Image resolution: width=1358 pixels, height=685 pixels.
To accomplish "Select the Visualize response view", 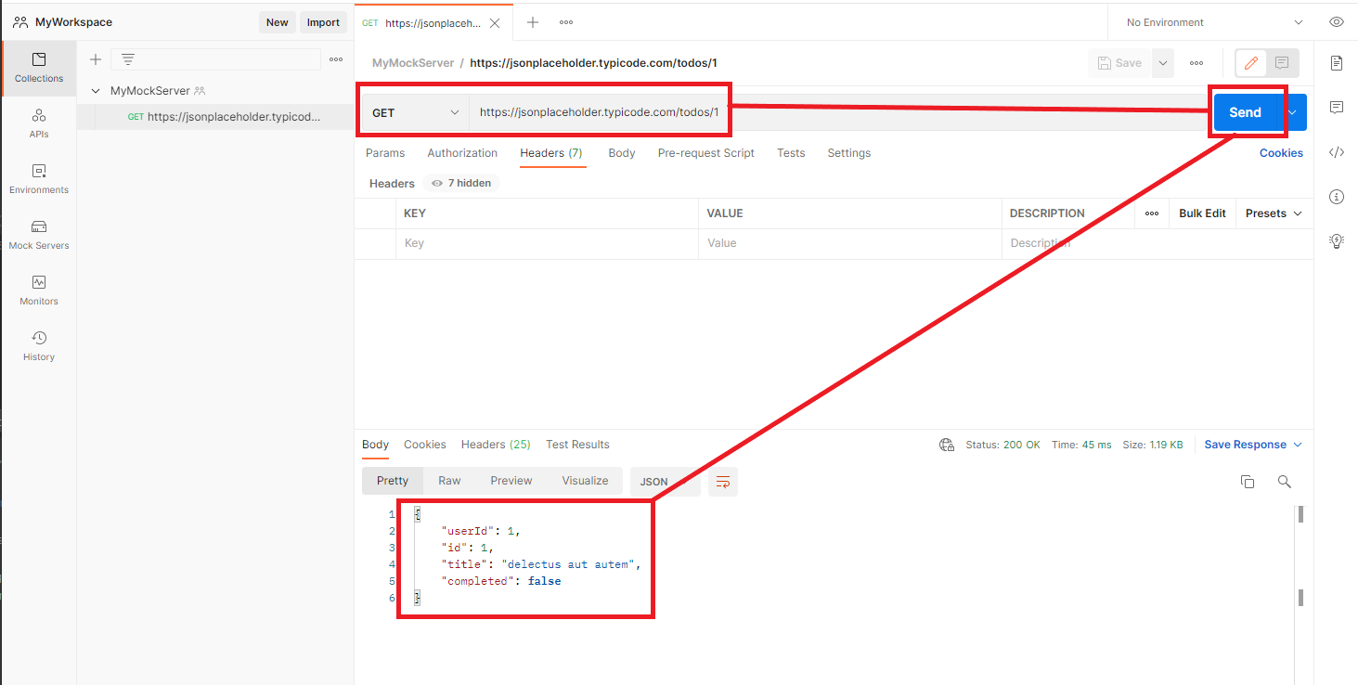I will point(585,481).
